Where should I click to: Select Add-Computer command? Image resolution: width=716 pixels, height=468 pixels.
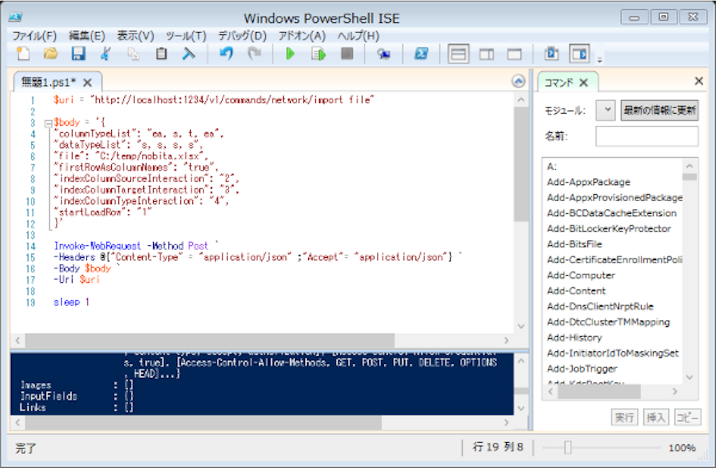tap(581, 275)
